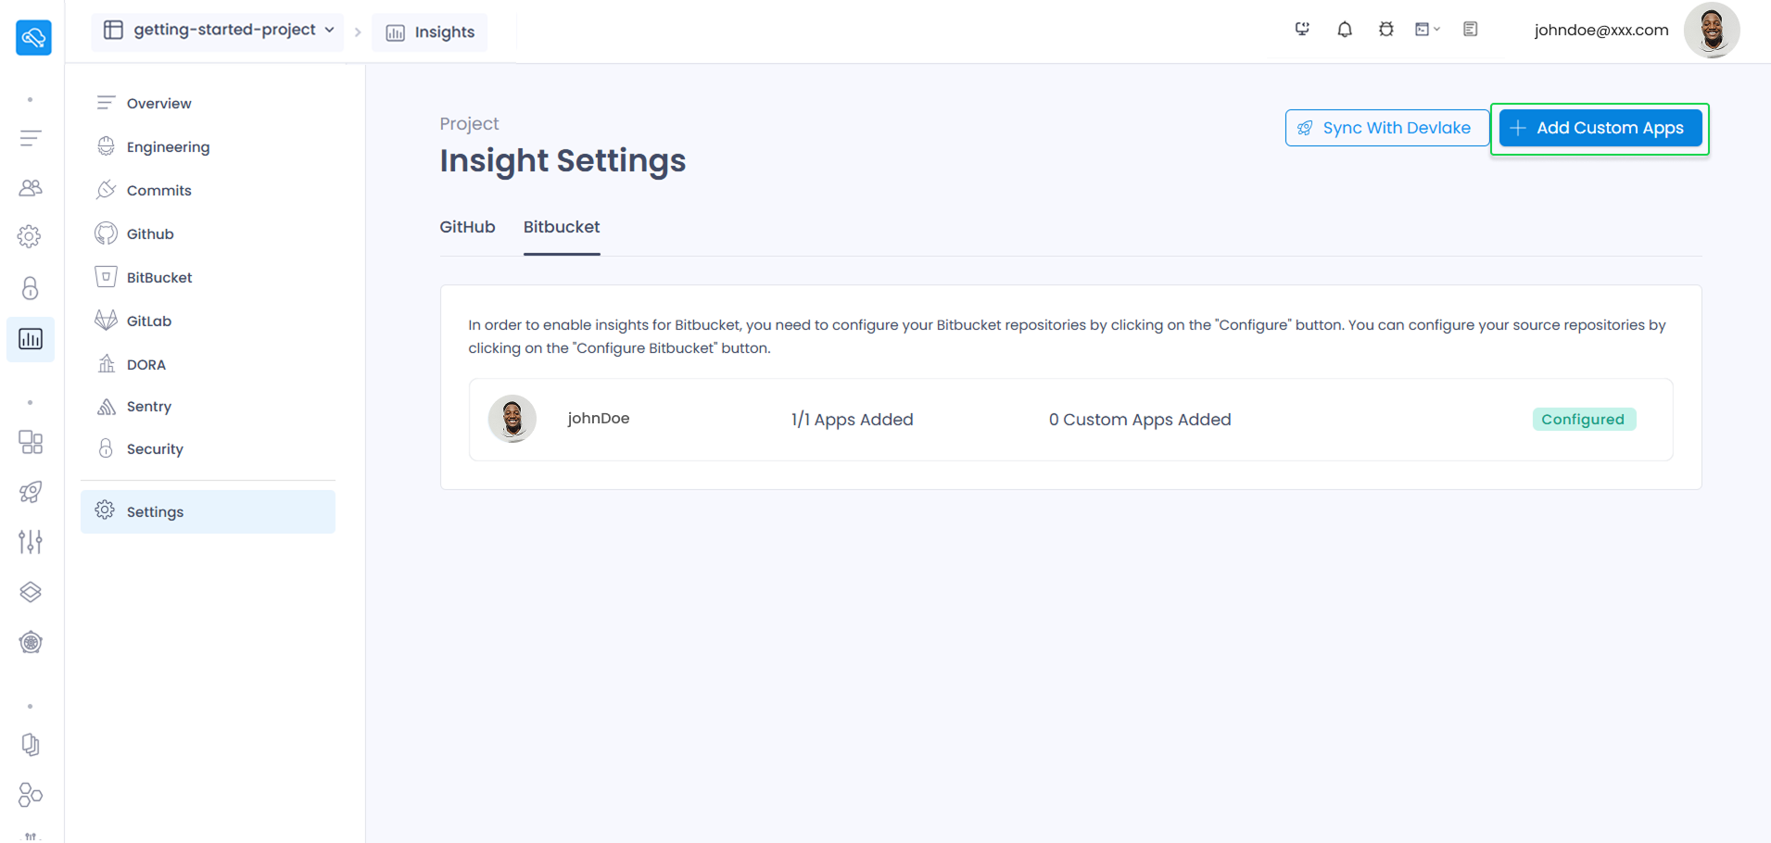
Task: Click the document icon in top header
Action: tap(1470, 30)
